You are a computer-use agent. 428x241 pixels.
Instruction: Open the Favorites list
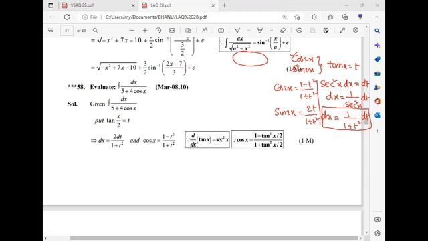click(330, 17)
